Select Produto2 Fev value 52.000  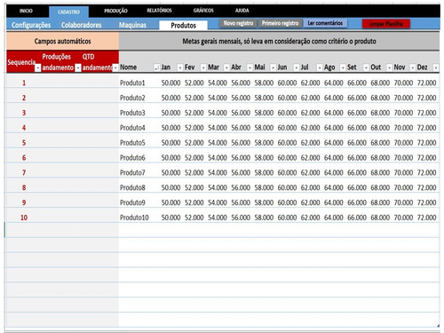[x=194, y=98]
